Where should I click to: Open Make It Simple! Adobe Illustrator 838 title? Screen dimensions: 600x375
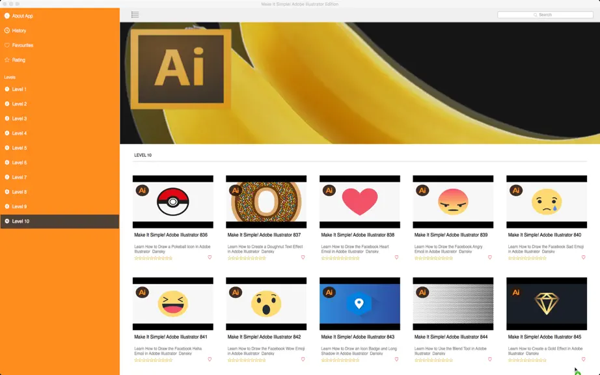coord(357,235)
